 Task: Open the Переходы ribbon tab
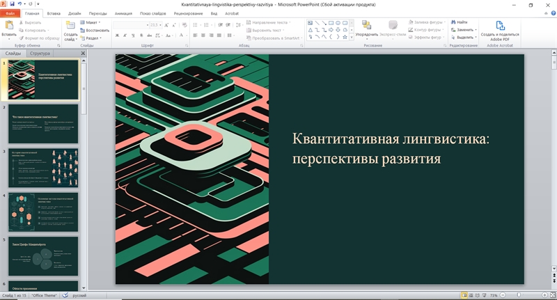(97, 13)
